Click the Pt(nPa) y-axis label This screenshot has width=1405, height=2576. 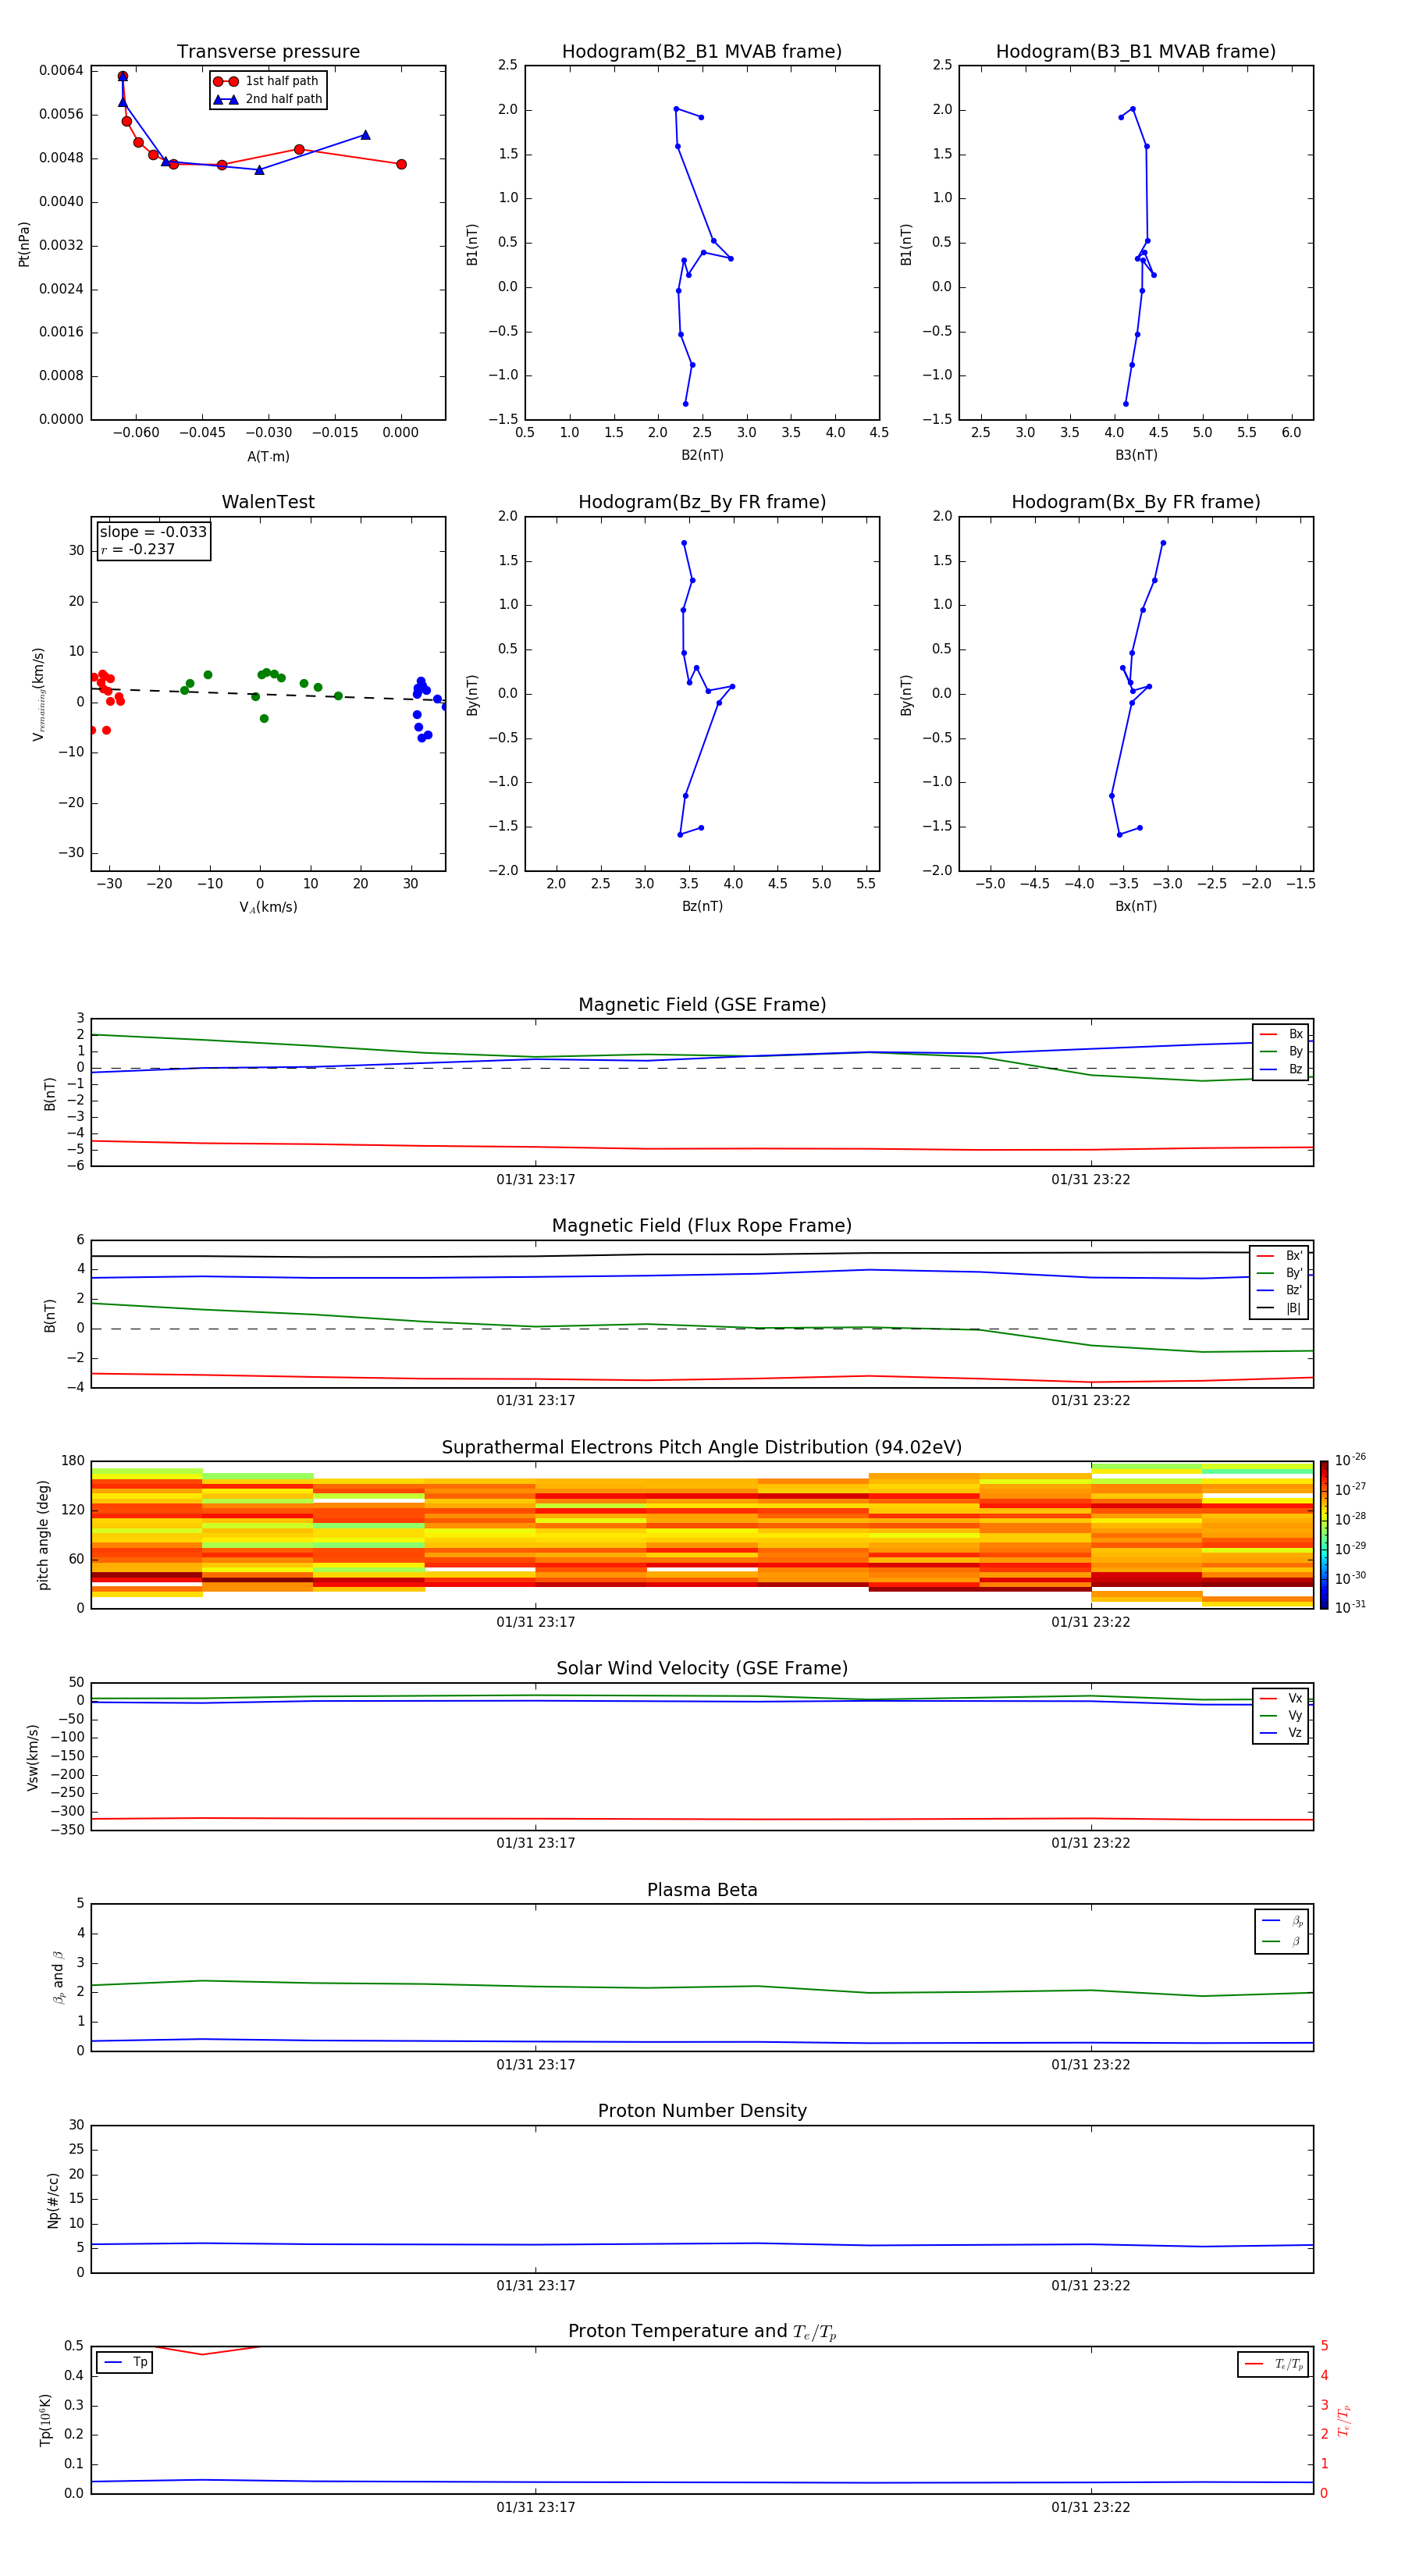[x=24, y=244]
